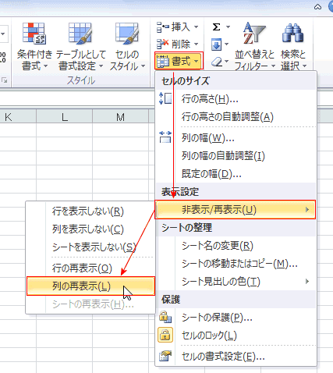Select 列の再表示(L) in submenu

click(90, 286)
